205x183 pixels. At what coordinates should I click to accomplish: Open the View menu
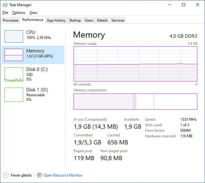coord(33,13)
